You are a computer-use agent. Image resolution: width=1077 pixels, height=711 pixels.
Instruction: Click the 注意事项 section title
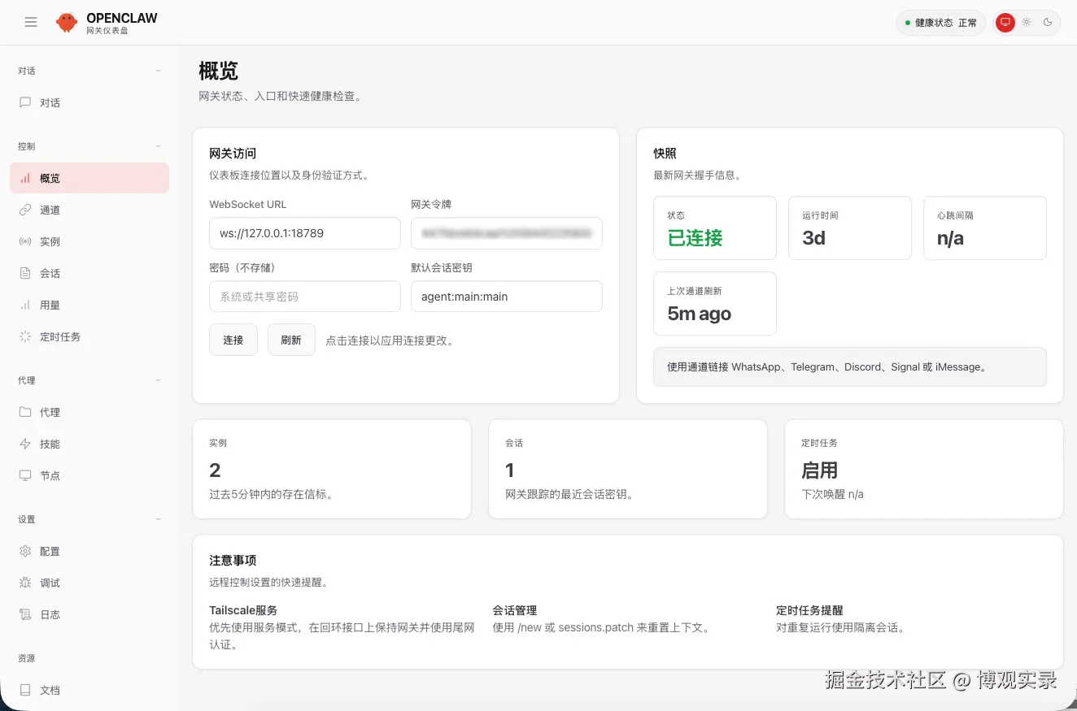tap(233, 561)
